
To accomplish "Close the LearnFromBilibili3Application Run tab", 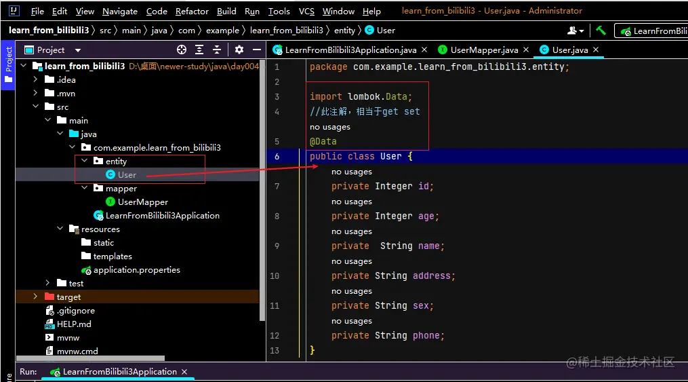I will [184, 372].
